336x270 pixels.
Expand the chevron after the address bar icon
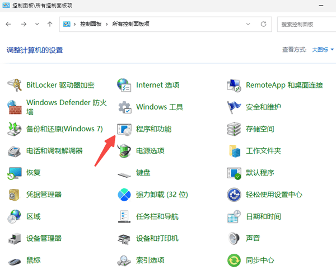74,24
